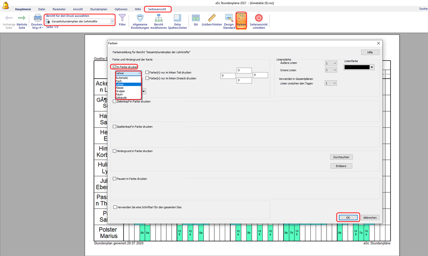Click the right margin input field
428x256 pixels.
[260, 75]
